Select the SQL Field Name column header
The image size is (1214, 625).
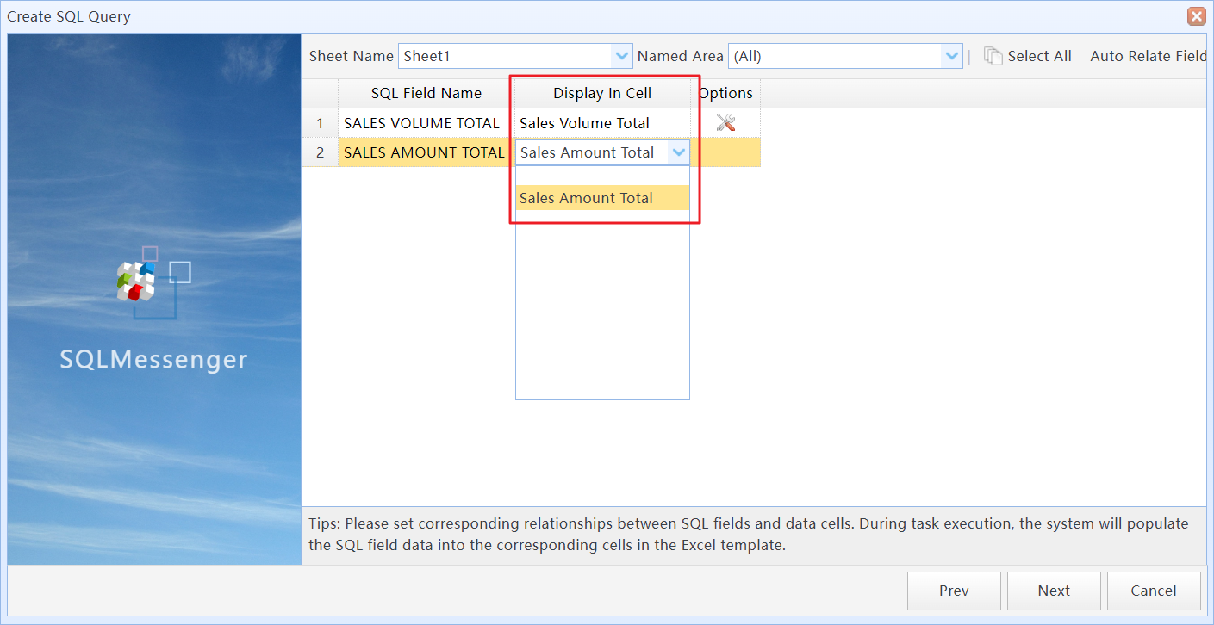click(426, 93)
